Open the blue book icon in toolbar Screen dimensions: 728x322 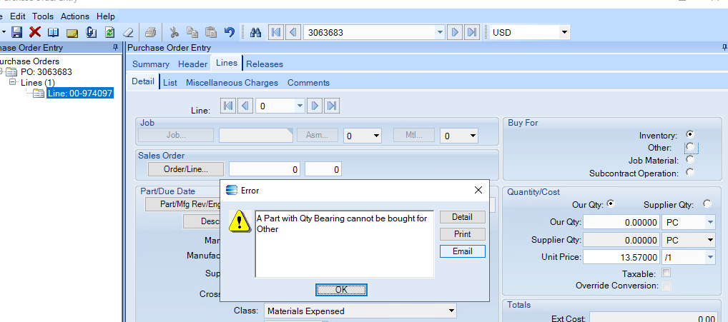pyautogui.click(x=54, y=32)
